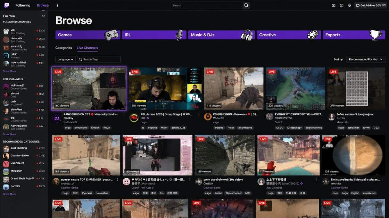The height and width of the screenshot is (218, 389).
Task: Open the inbox notifications icon
Action: point(333,5)
